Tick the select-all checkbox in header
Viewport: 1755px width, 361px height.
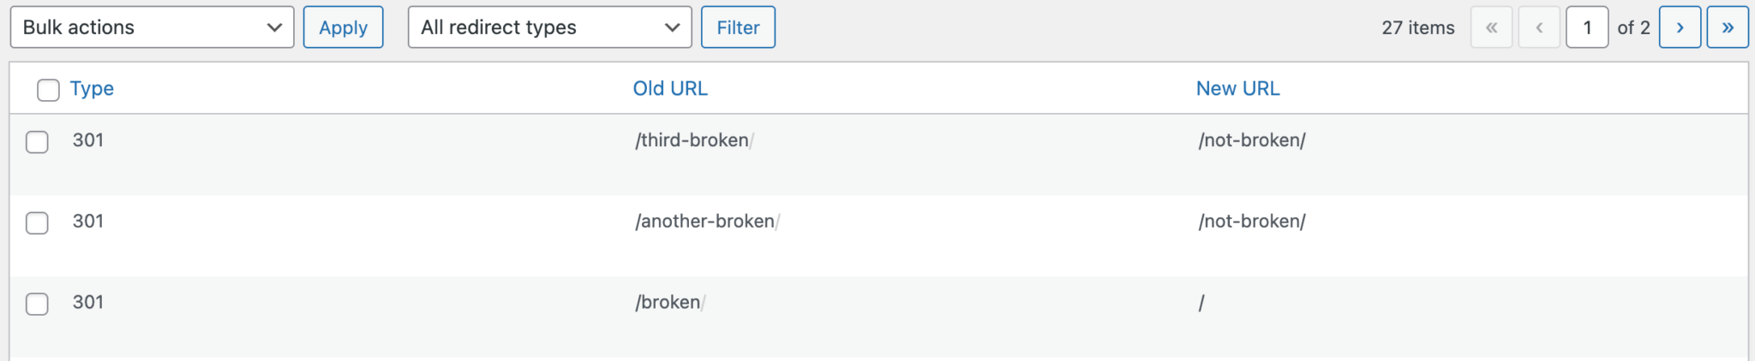48,90
